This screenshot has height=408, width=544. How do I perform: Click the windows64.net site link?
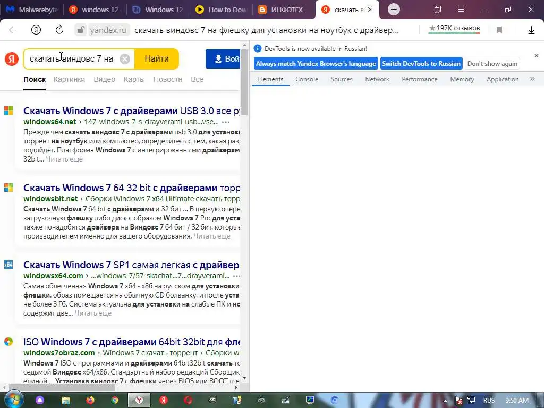click(x=49, y=122)
